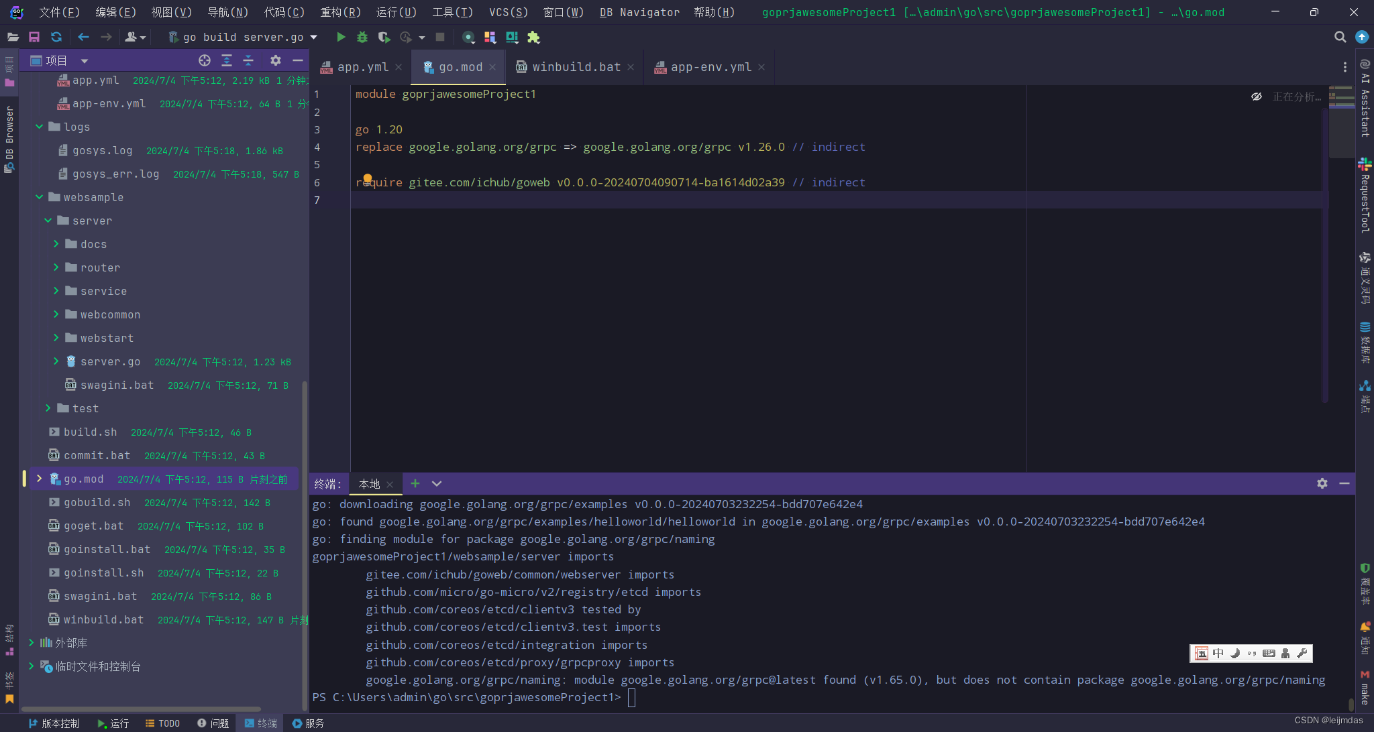Viewport: 1374px width, 732px height.
Task: Expand the 外部库 node
Action: click(x=32, y=643)
